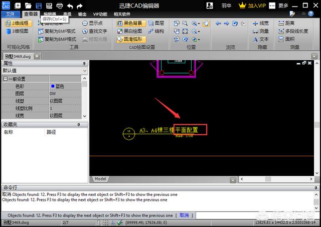
Task: Open the 文件 menu
Action: [10, 14]
